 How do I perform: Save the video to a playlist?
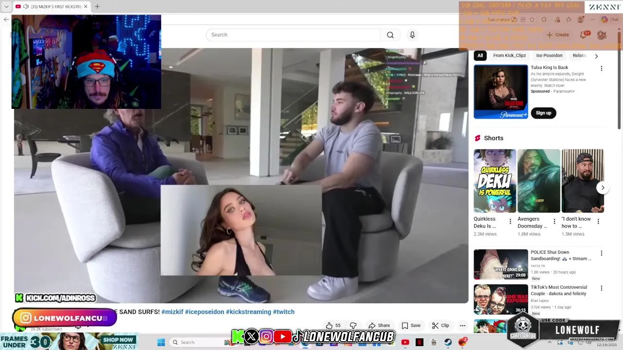click(x=411, y=326)
